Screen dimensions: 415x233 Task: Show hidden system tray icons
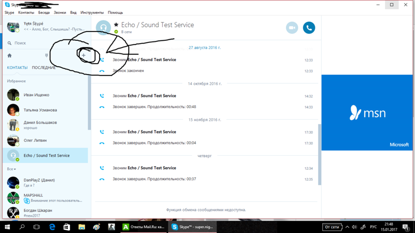[347, 227]
